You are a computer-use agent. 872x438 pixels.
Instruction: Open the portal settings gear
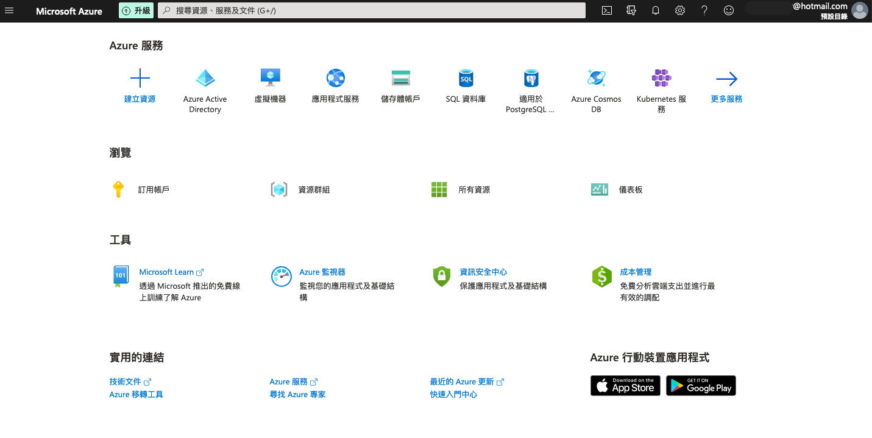click(x=680, y=10)
